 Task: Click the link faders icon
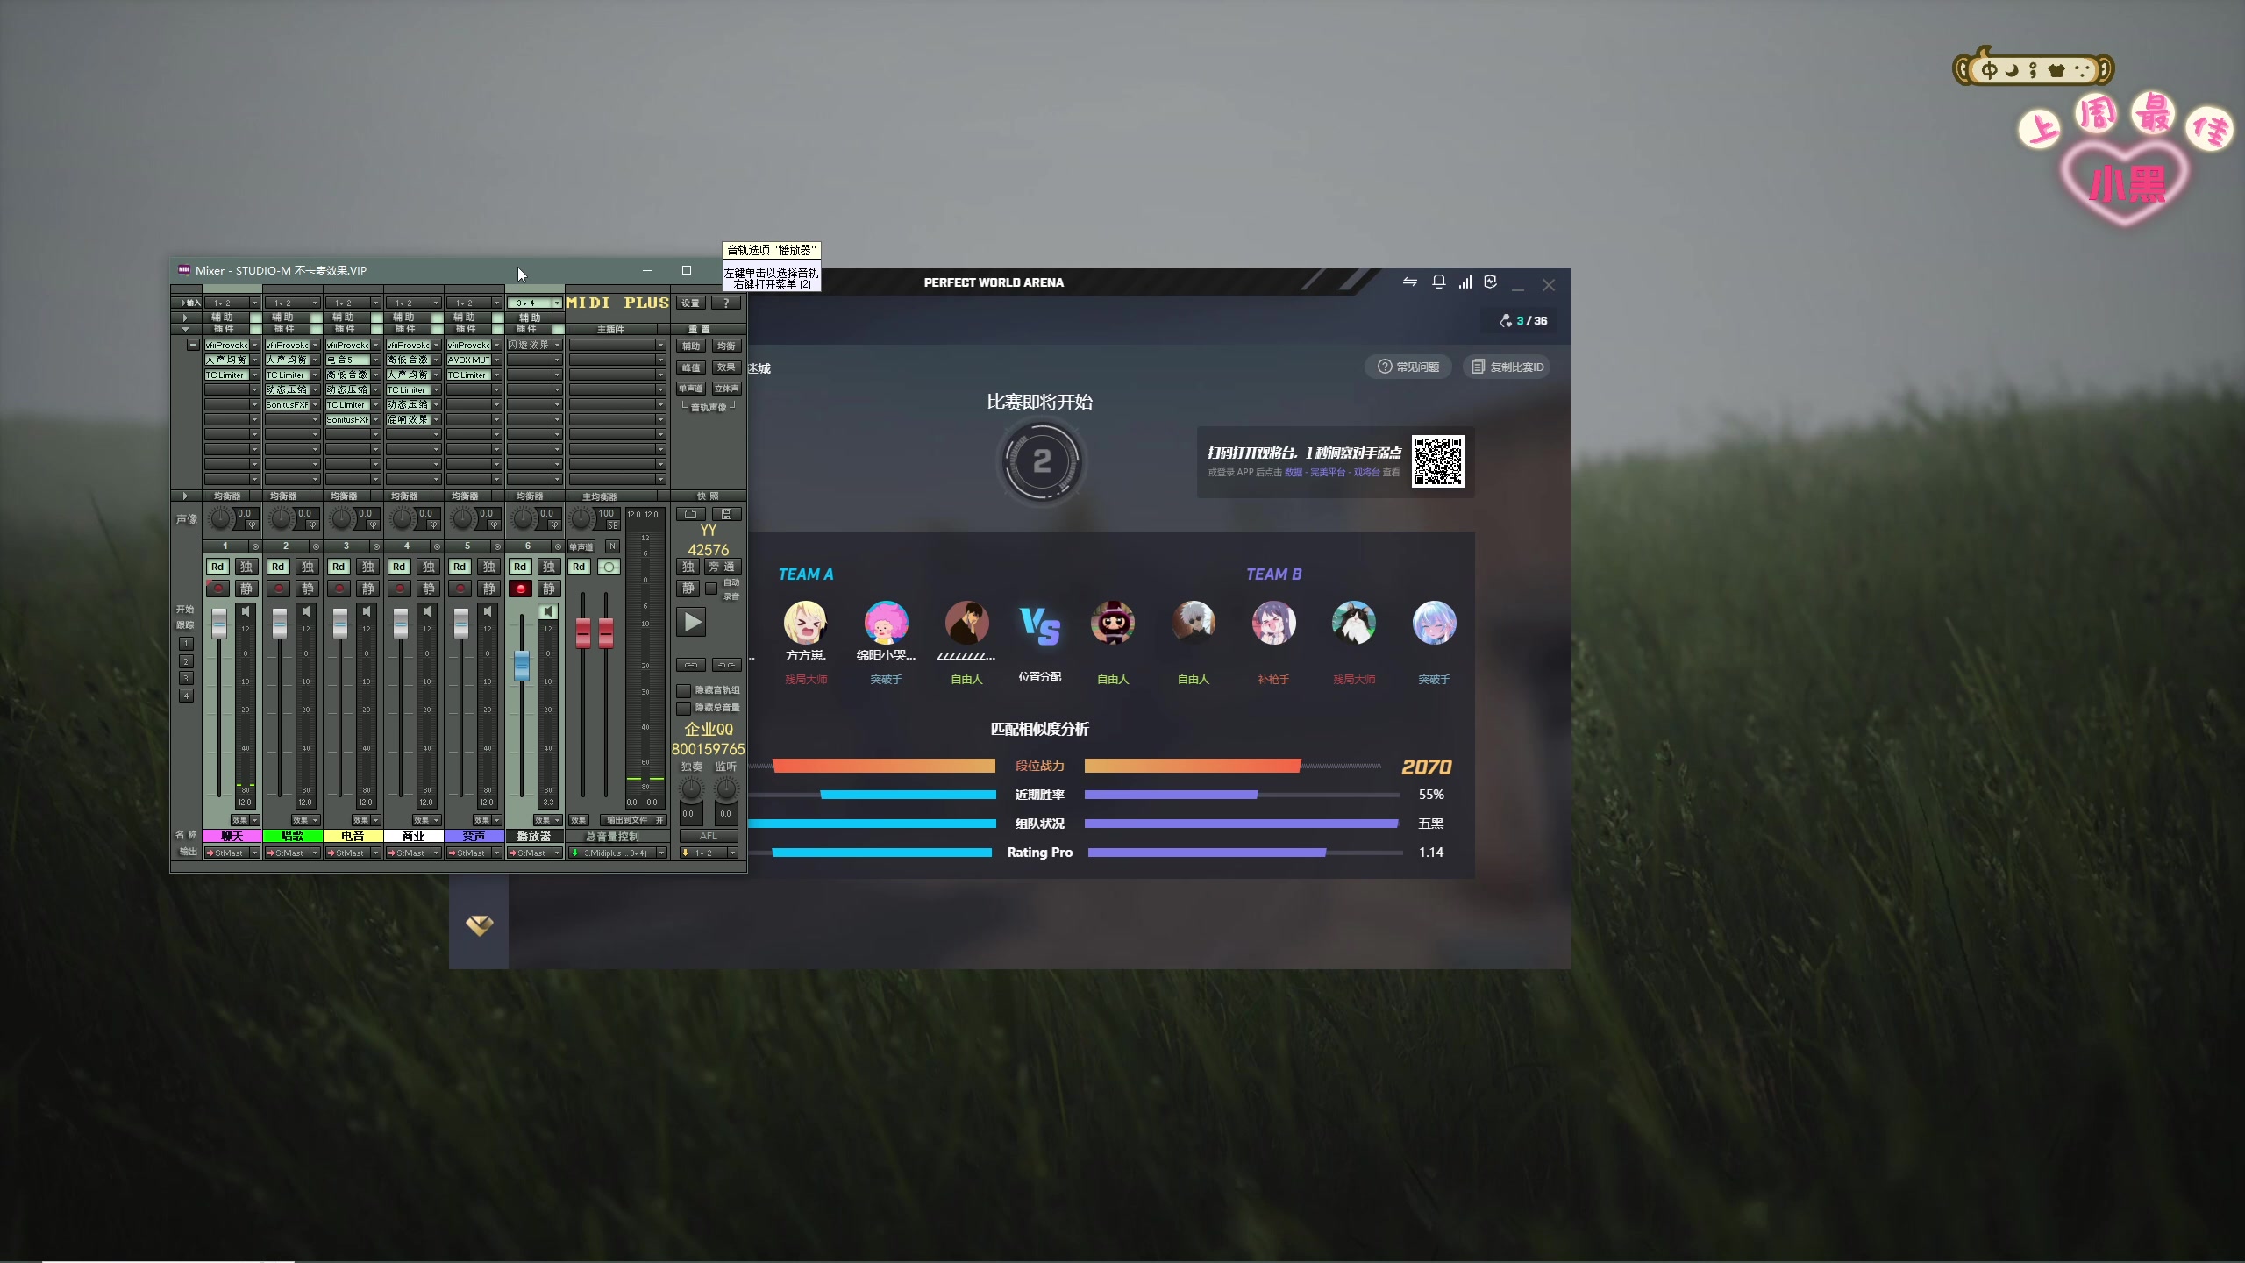(691, 665)
